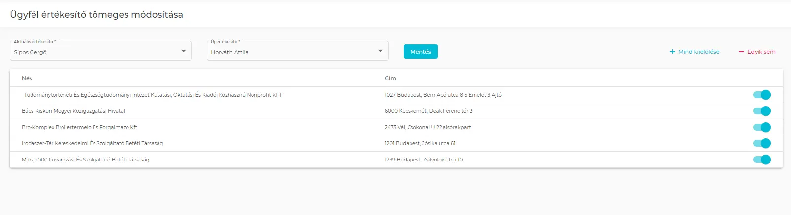Click the address 6000 Kecskemét, Deák Ferenc tér 3

tap(428, 111)
